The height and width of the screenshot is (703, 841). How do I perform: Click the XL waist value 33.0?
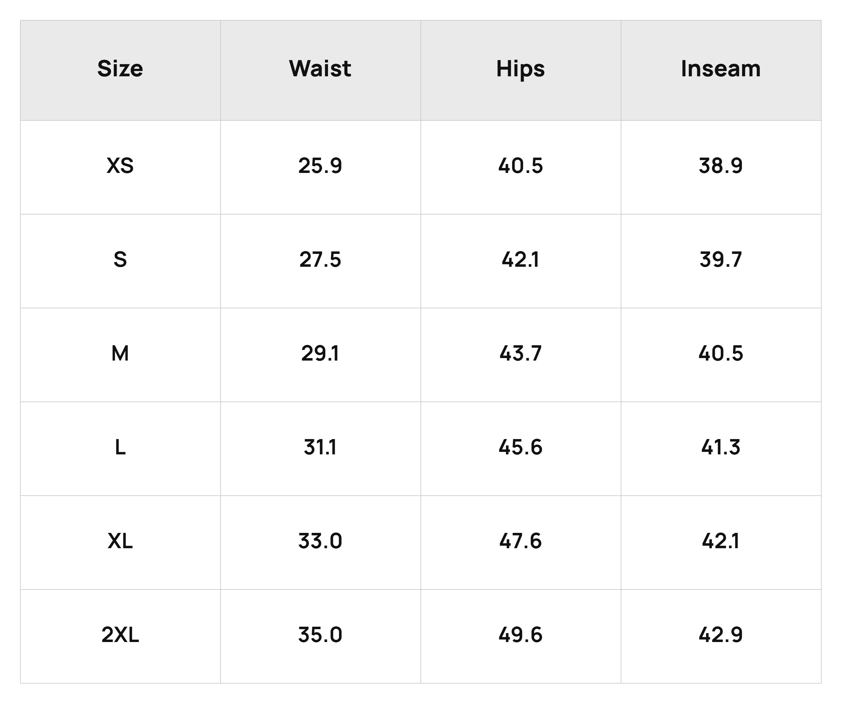[320, 541]
